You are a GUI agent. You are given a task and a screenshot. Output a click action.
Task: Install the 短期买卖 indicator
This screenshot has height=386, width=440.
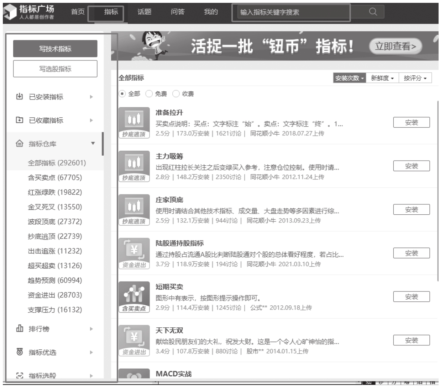412,297
